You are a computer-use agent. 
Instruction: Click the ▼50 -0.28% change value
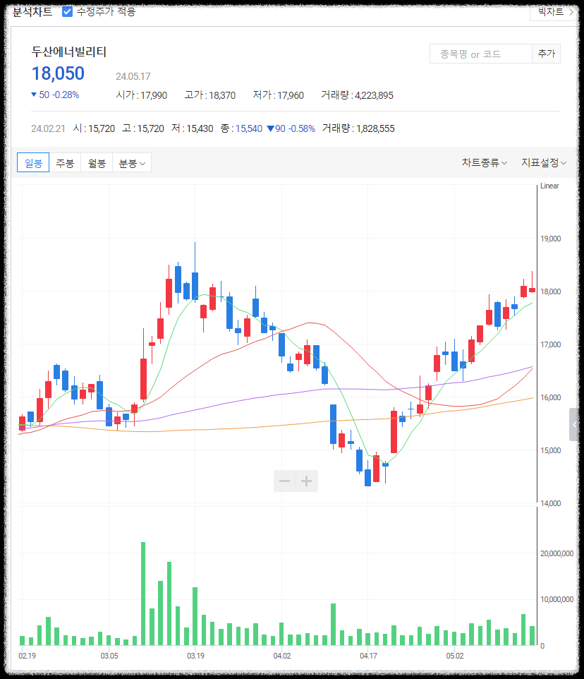point(55,95)
